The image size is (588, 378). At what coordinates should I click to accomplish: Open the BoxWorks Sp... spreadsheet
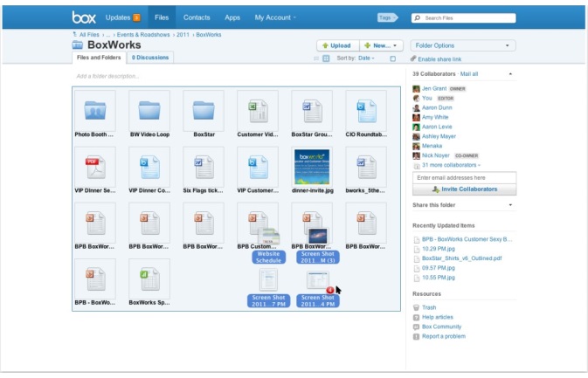point(149,279)
